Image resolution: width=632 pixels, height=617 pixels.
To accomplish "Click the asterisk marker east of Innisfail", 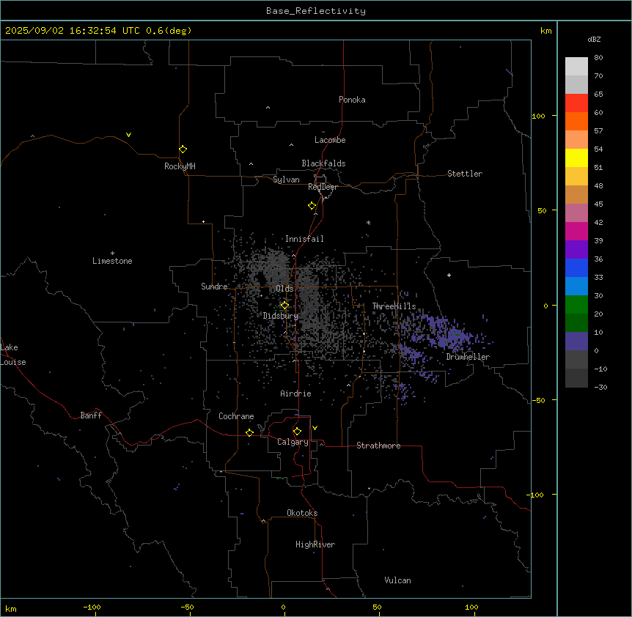I will pyautogui.click(x=368, y=223).
